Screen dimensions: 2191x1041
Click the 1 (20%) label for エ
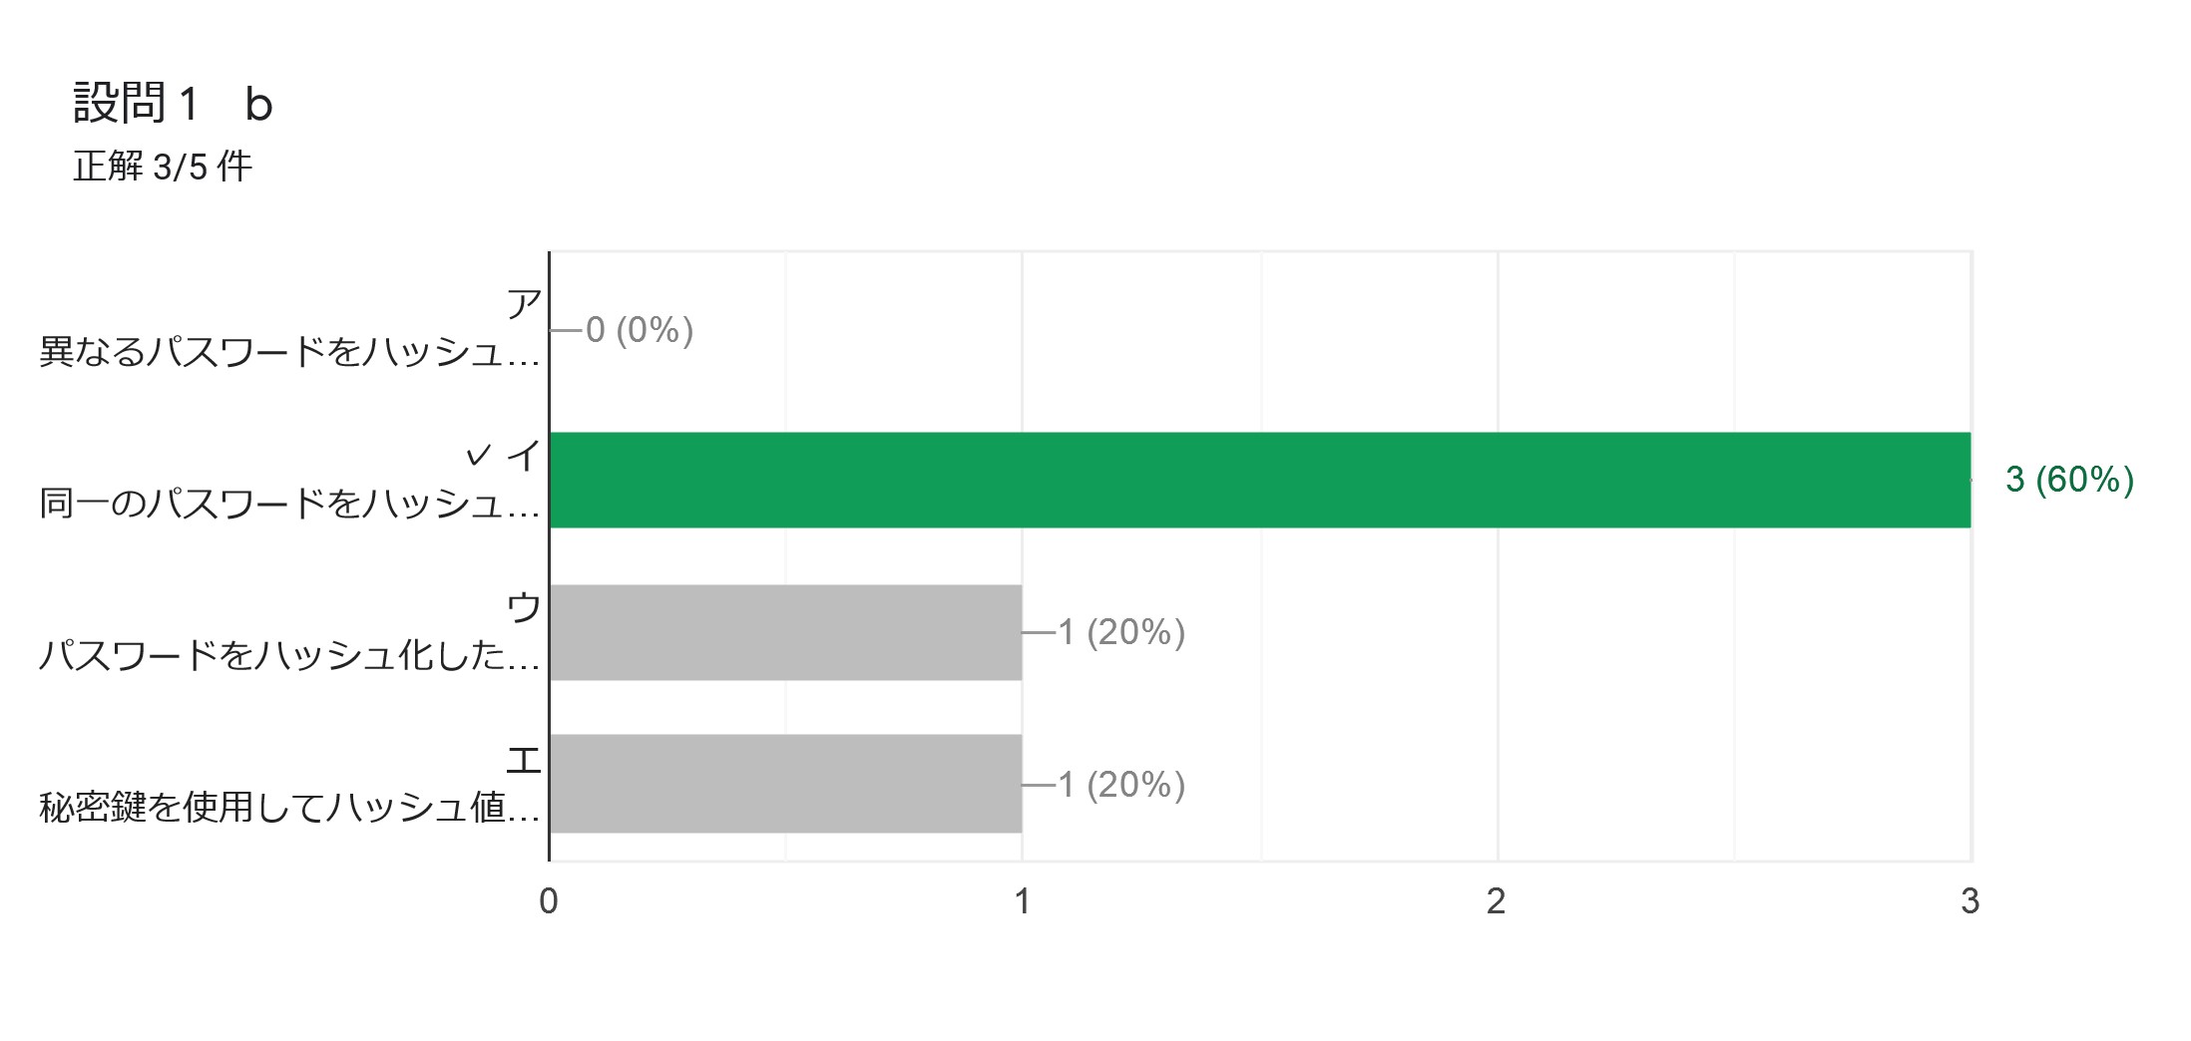(1121, 785)
